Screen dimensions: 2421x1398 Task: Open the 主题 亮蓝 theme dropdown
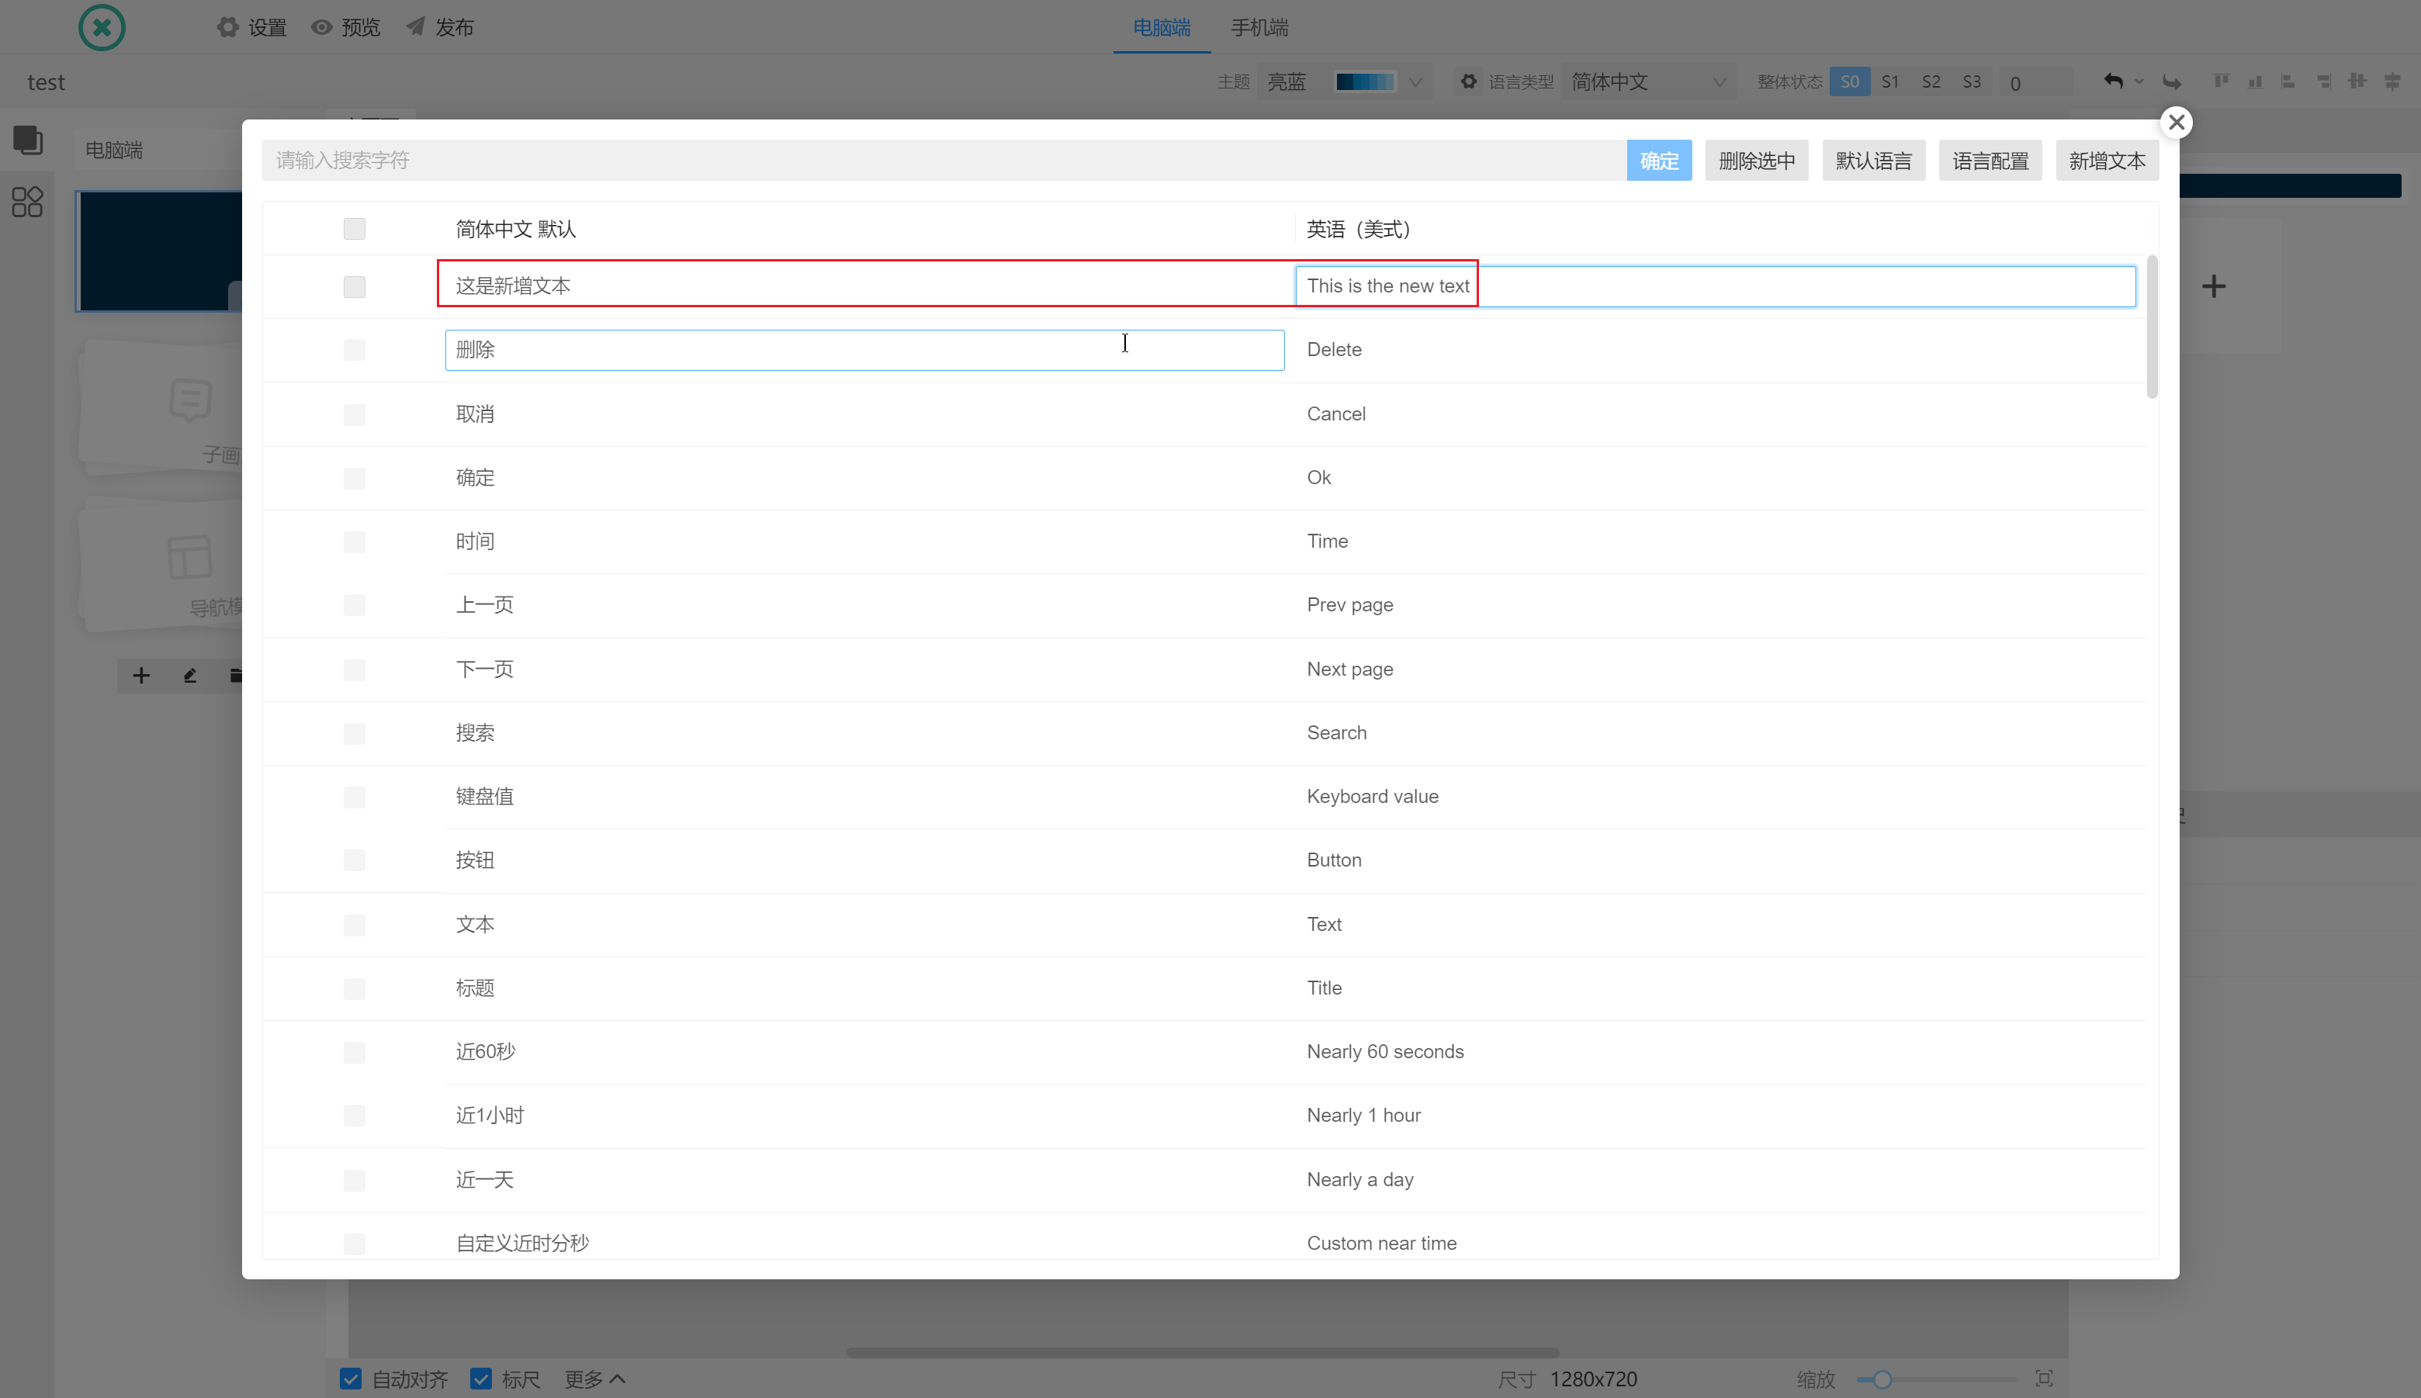click(1345, 81)
